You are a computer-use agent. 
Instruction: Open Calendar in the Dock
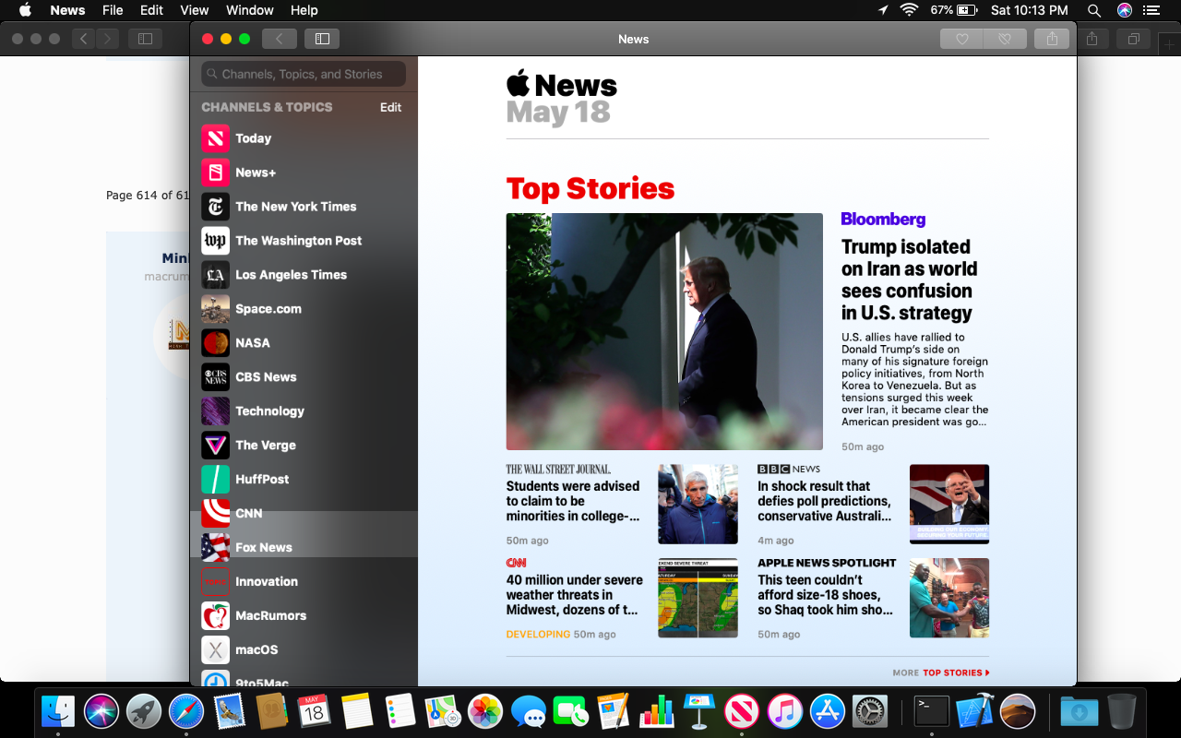(314, 711)
